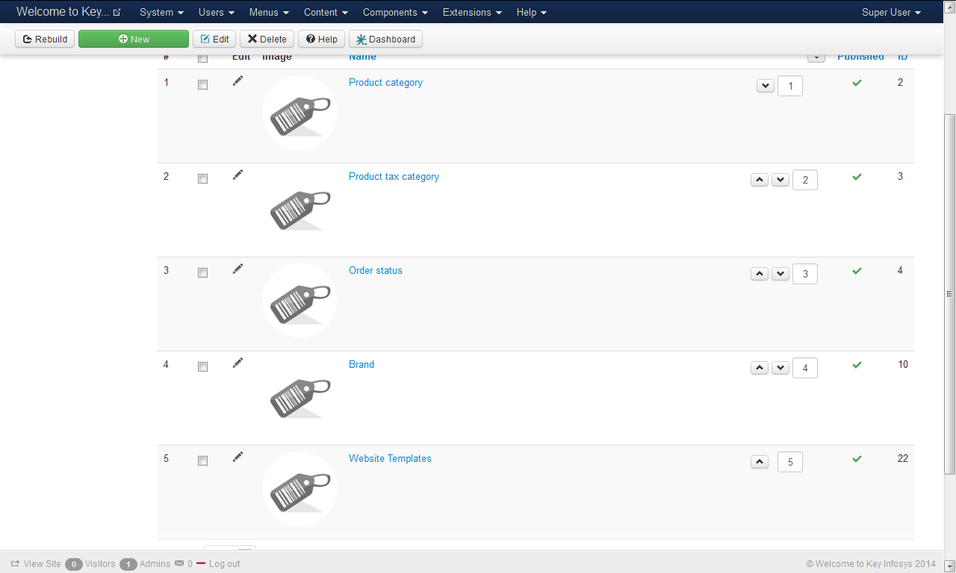This screenshot has width=956, height=573.
Task: Move Website Templates up with arrow
Action: tap(760, 462)
